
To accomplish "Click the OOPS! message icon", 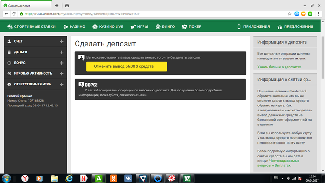I will pyautogui.click(x=81, y=85).
